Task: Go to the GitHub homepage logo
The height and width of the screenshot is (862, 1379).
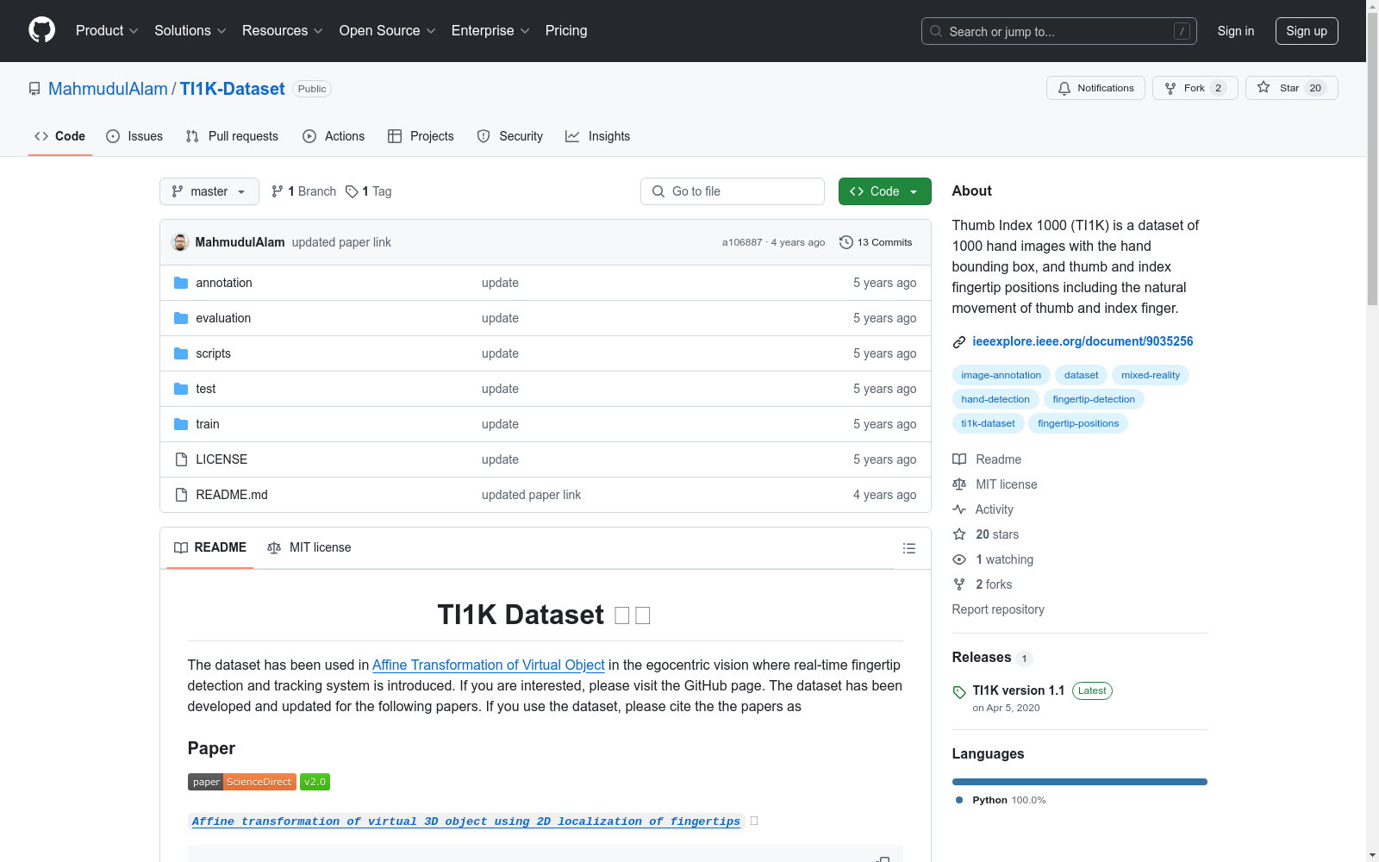Action: point(41,30)
